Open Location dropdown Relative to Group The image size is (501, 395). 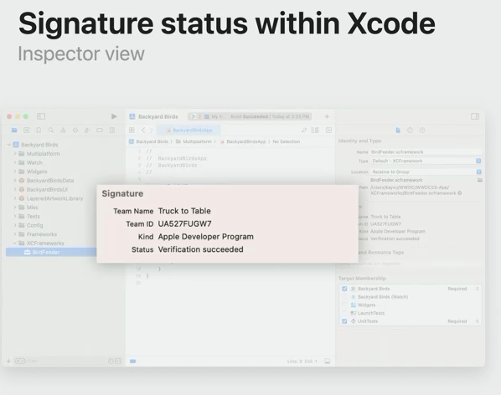(x=426, y=172)
